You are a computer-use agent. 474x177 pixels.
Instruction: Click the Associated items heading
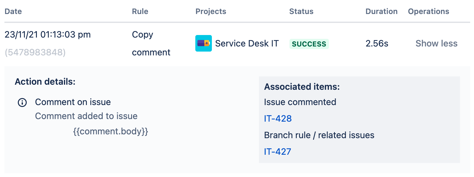coord(302,87)
